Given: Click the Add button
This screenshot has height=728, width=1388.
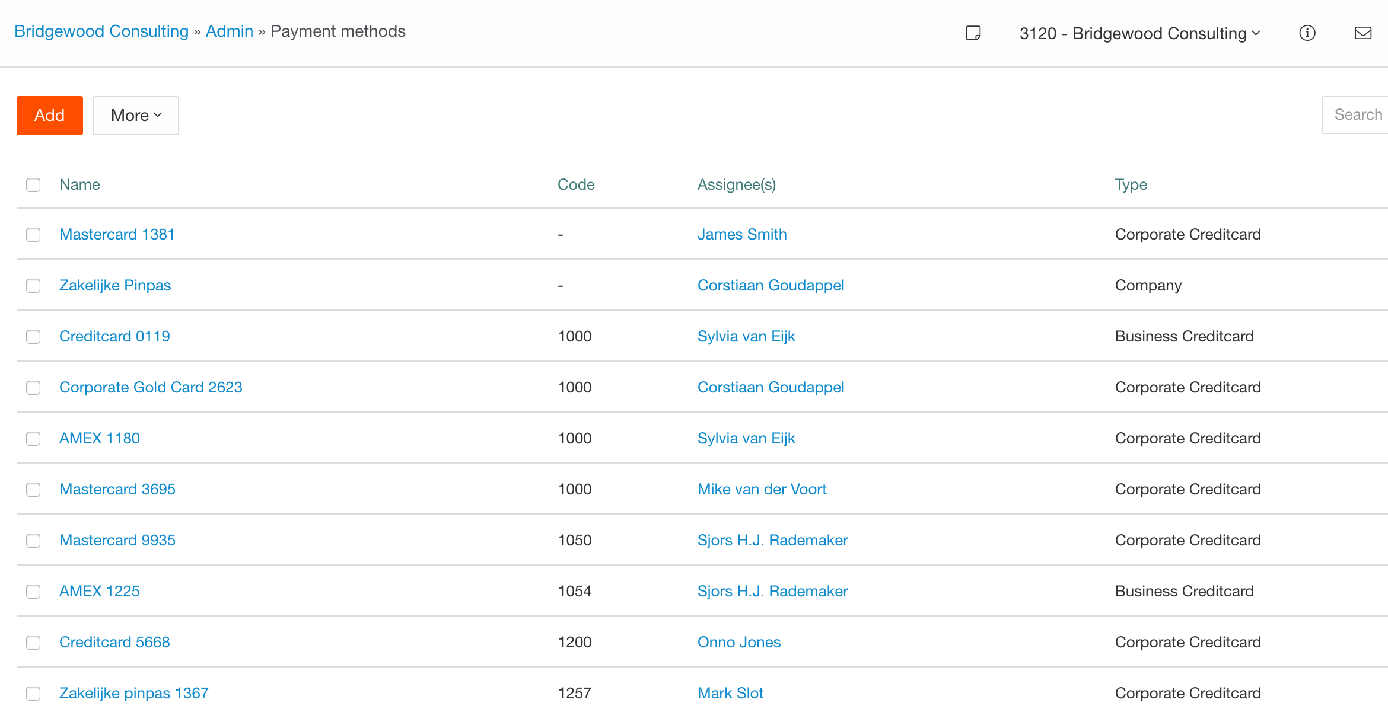Looking at the screenshot, I should [x=50, y=116].
